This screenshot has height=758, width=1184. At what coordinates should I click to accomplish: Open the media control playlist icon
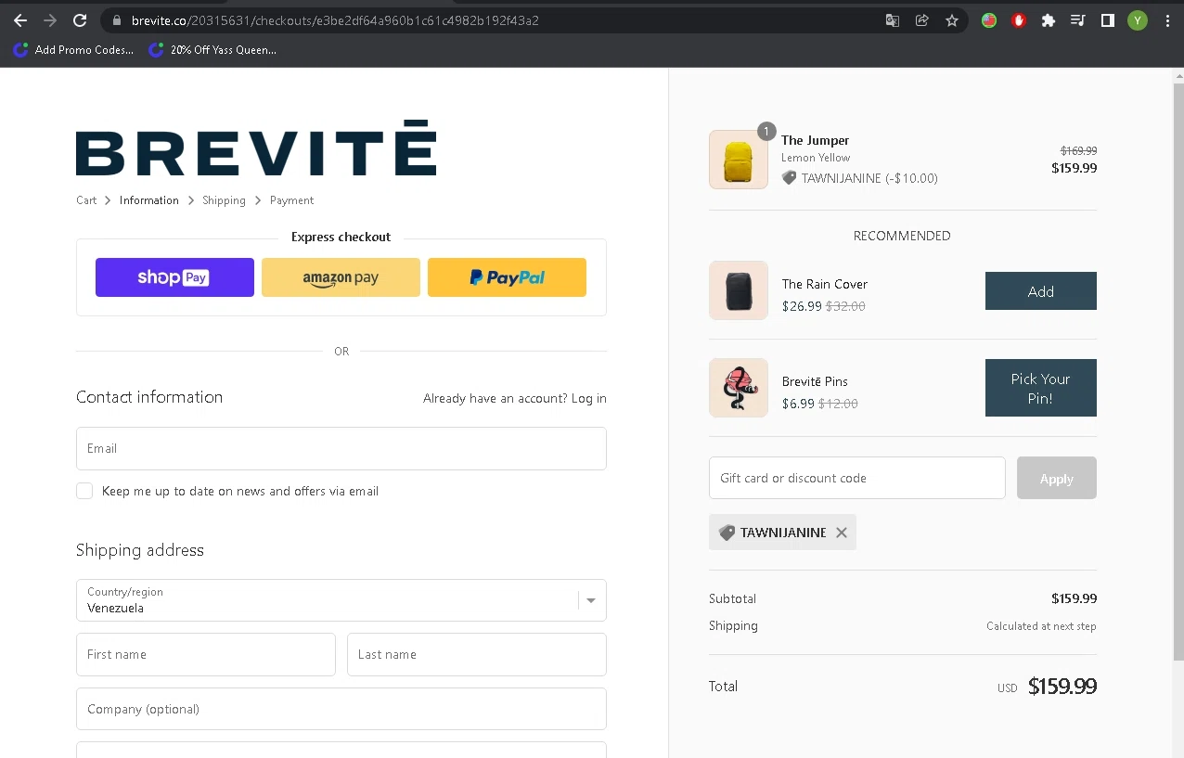pyautogui.click(x=1078, y=20)
